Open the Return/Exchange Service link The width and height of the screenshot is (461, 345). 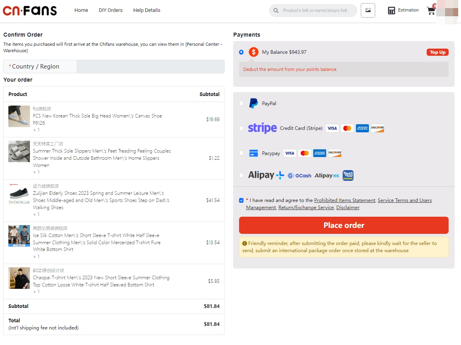pos(306,208)
